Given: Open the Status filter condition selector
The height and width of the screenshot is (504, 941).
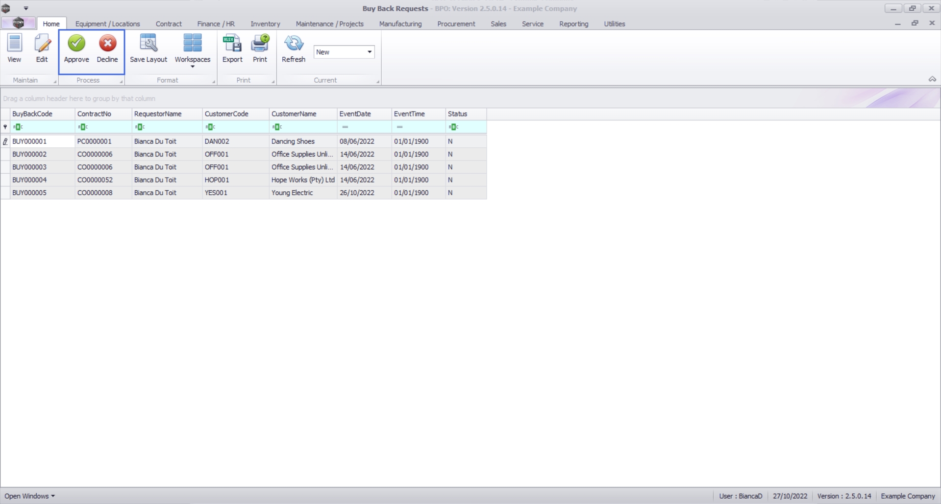Looking at the screenshot, I should click(453, 127).
